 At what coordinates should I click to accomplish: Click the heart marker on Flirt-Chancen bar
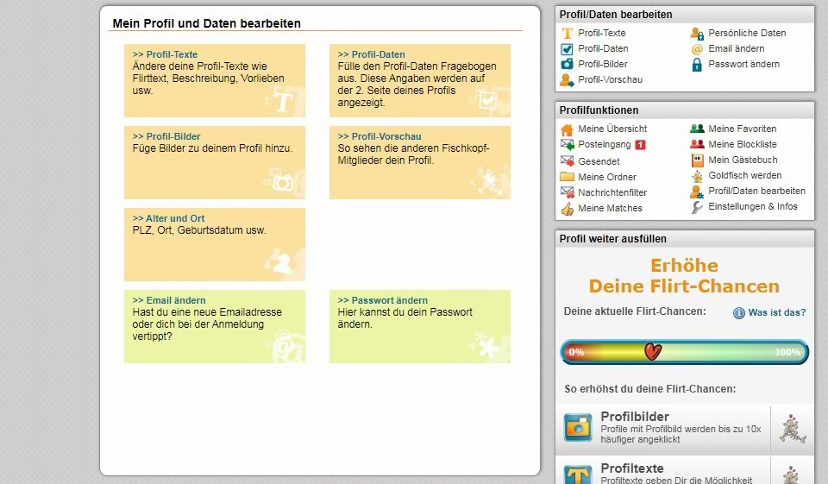(x=653, y=352)
